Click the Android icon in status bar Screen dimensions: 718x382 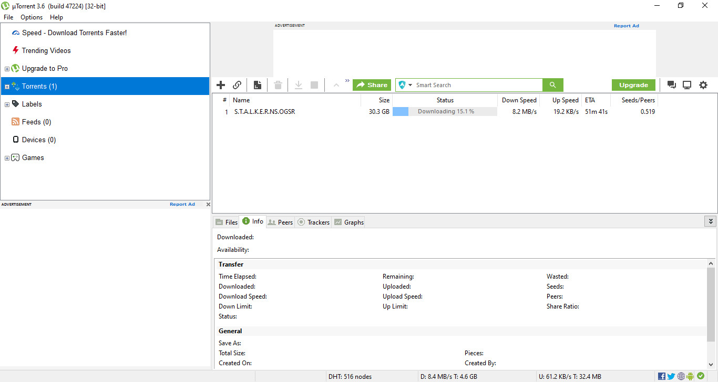point(690,376)
